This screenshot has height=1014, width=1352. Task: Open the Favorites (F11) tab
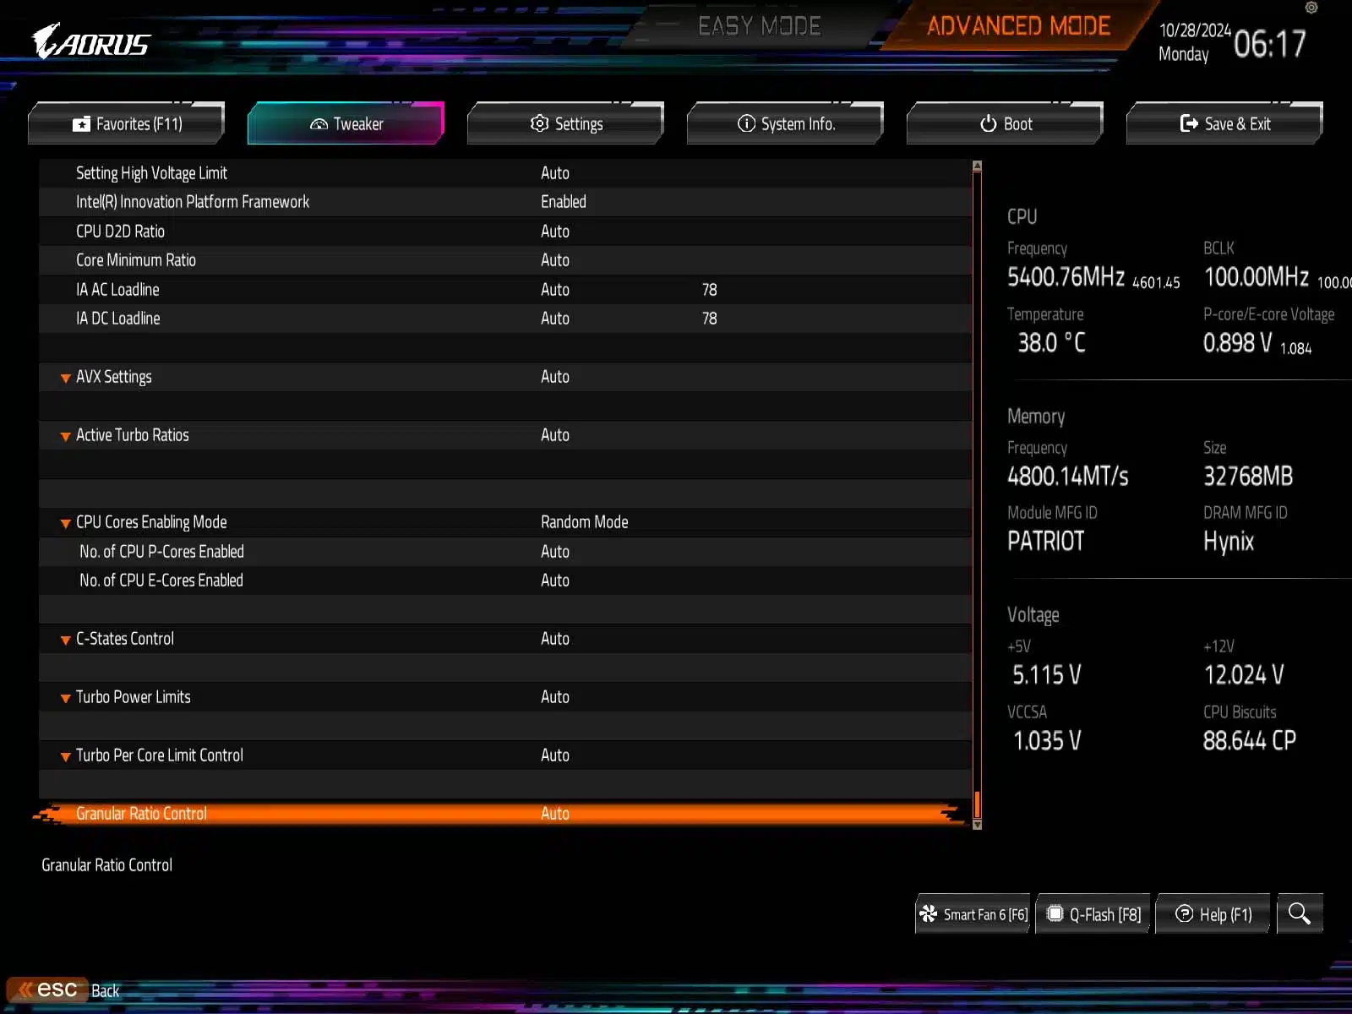[x=127, y=123]
